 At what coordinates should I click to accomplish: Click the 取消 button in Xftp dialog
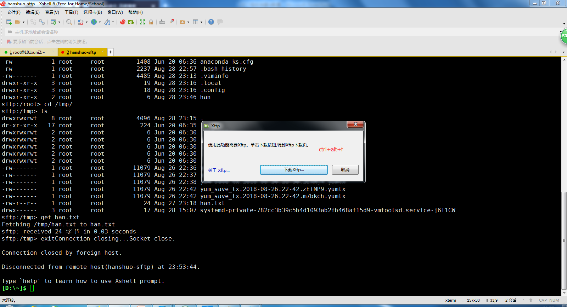(345, 170)
